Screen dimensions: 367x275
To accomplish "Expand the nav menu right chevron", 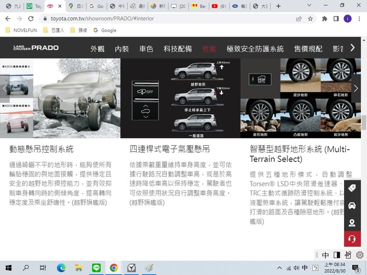I will (353, 48).
